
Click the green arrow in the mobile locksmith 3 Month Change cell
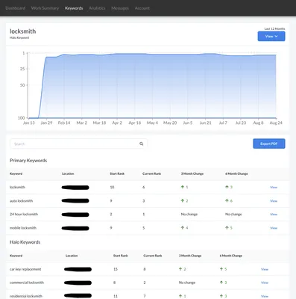[183, 228]
